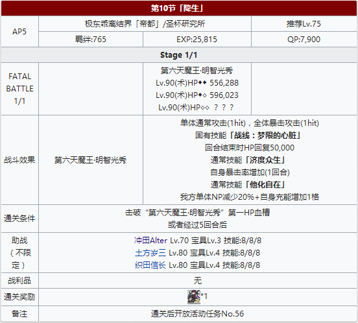Click the clear reward craft essence thumbnail
The width and height of the screenshot is (358, 323).
tap(194, 297)
